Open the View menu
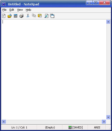The image size is (112, 131). tap(20, 10)
